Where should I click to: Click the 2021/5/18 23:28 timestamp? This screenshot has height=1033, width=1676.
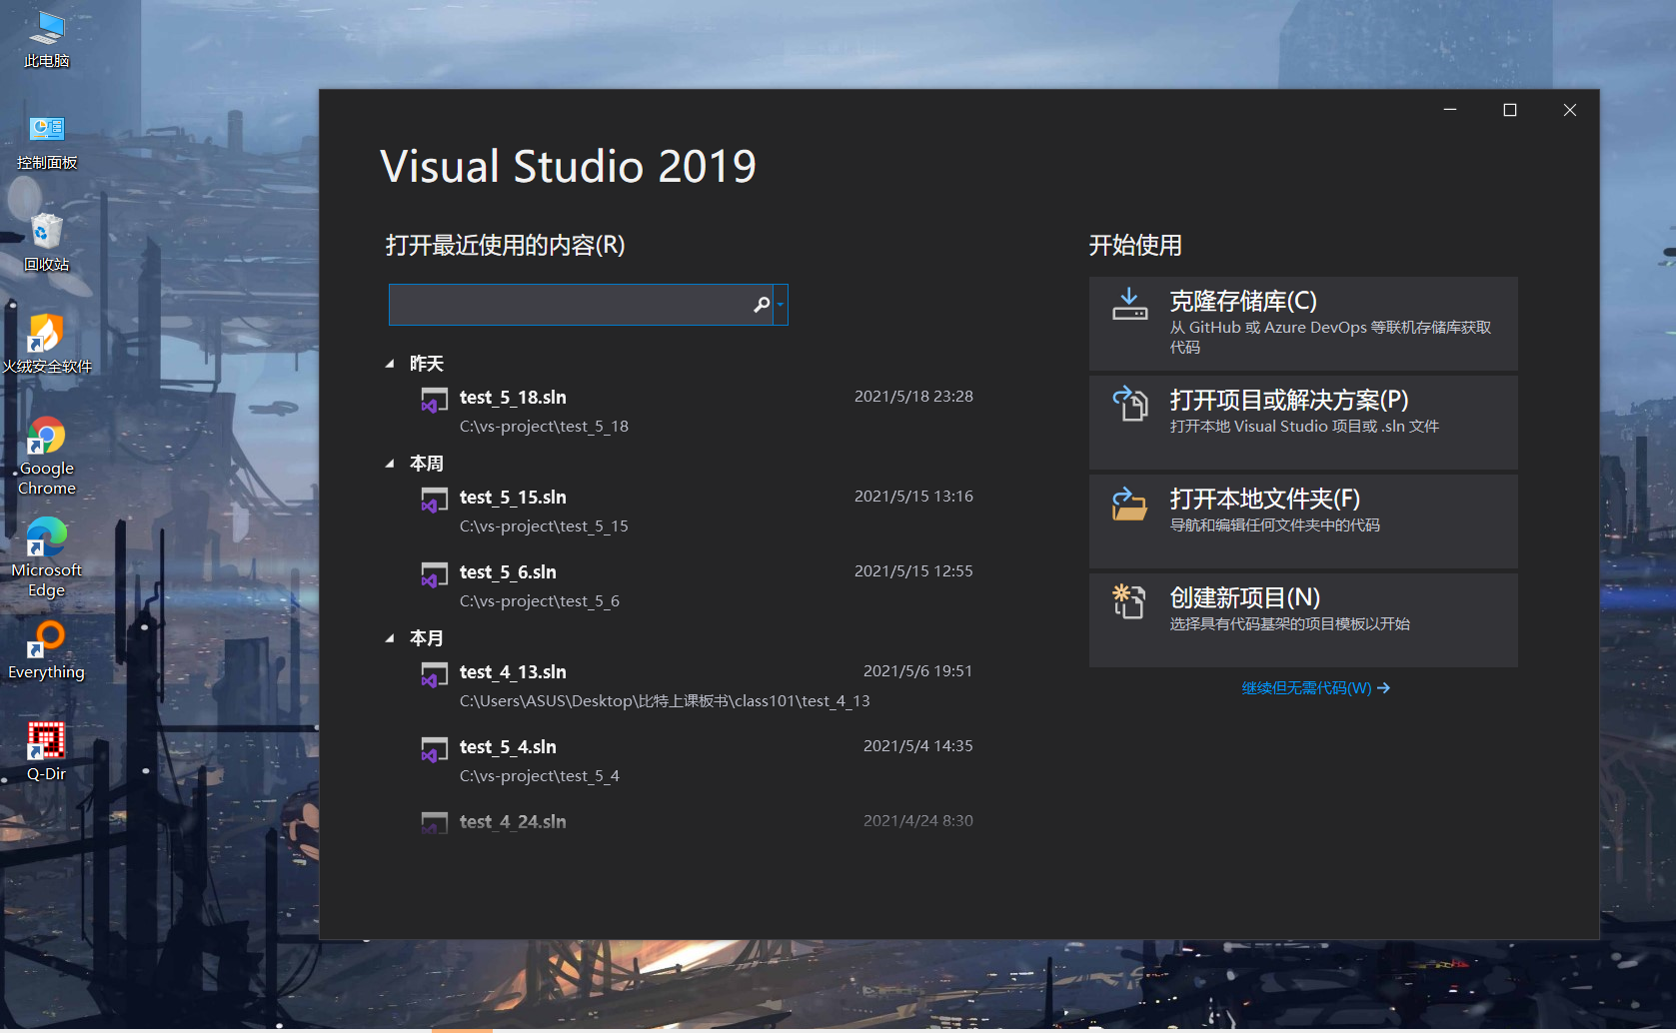pos(913,397)
